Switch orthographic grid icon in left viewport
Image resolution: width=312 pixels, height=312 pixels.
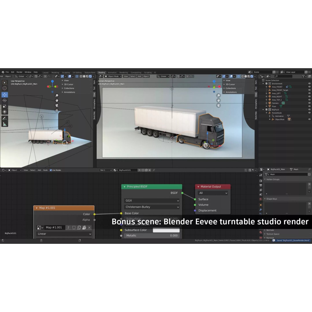tap(57, 110)
